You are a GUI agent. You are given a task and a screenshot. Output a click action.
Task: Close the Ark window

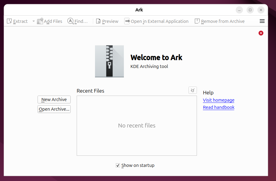tap(261, 10)
